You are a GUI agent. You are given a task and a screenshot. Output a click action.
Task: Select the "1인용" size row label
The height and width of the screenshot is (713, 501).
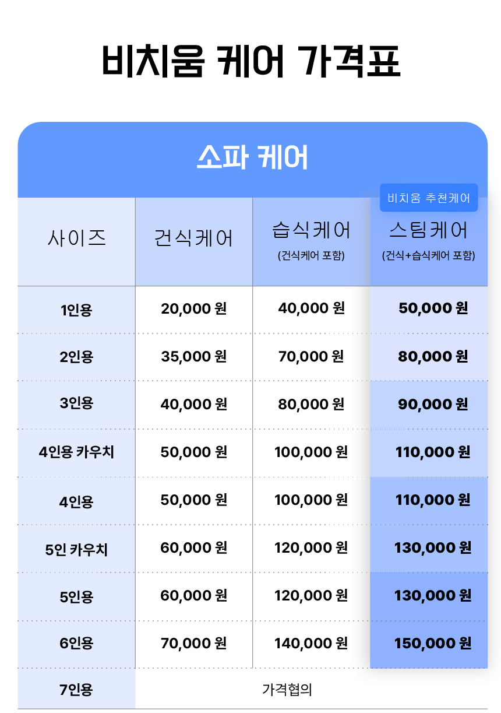(x=76, y=310)
